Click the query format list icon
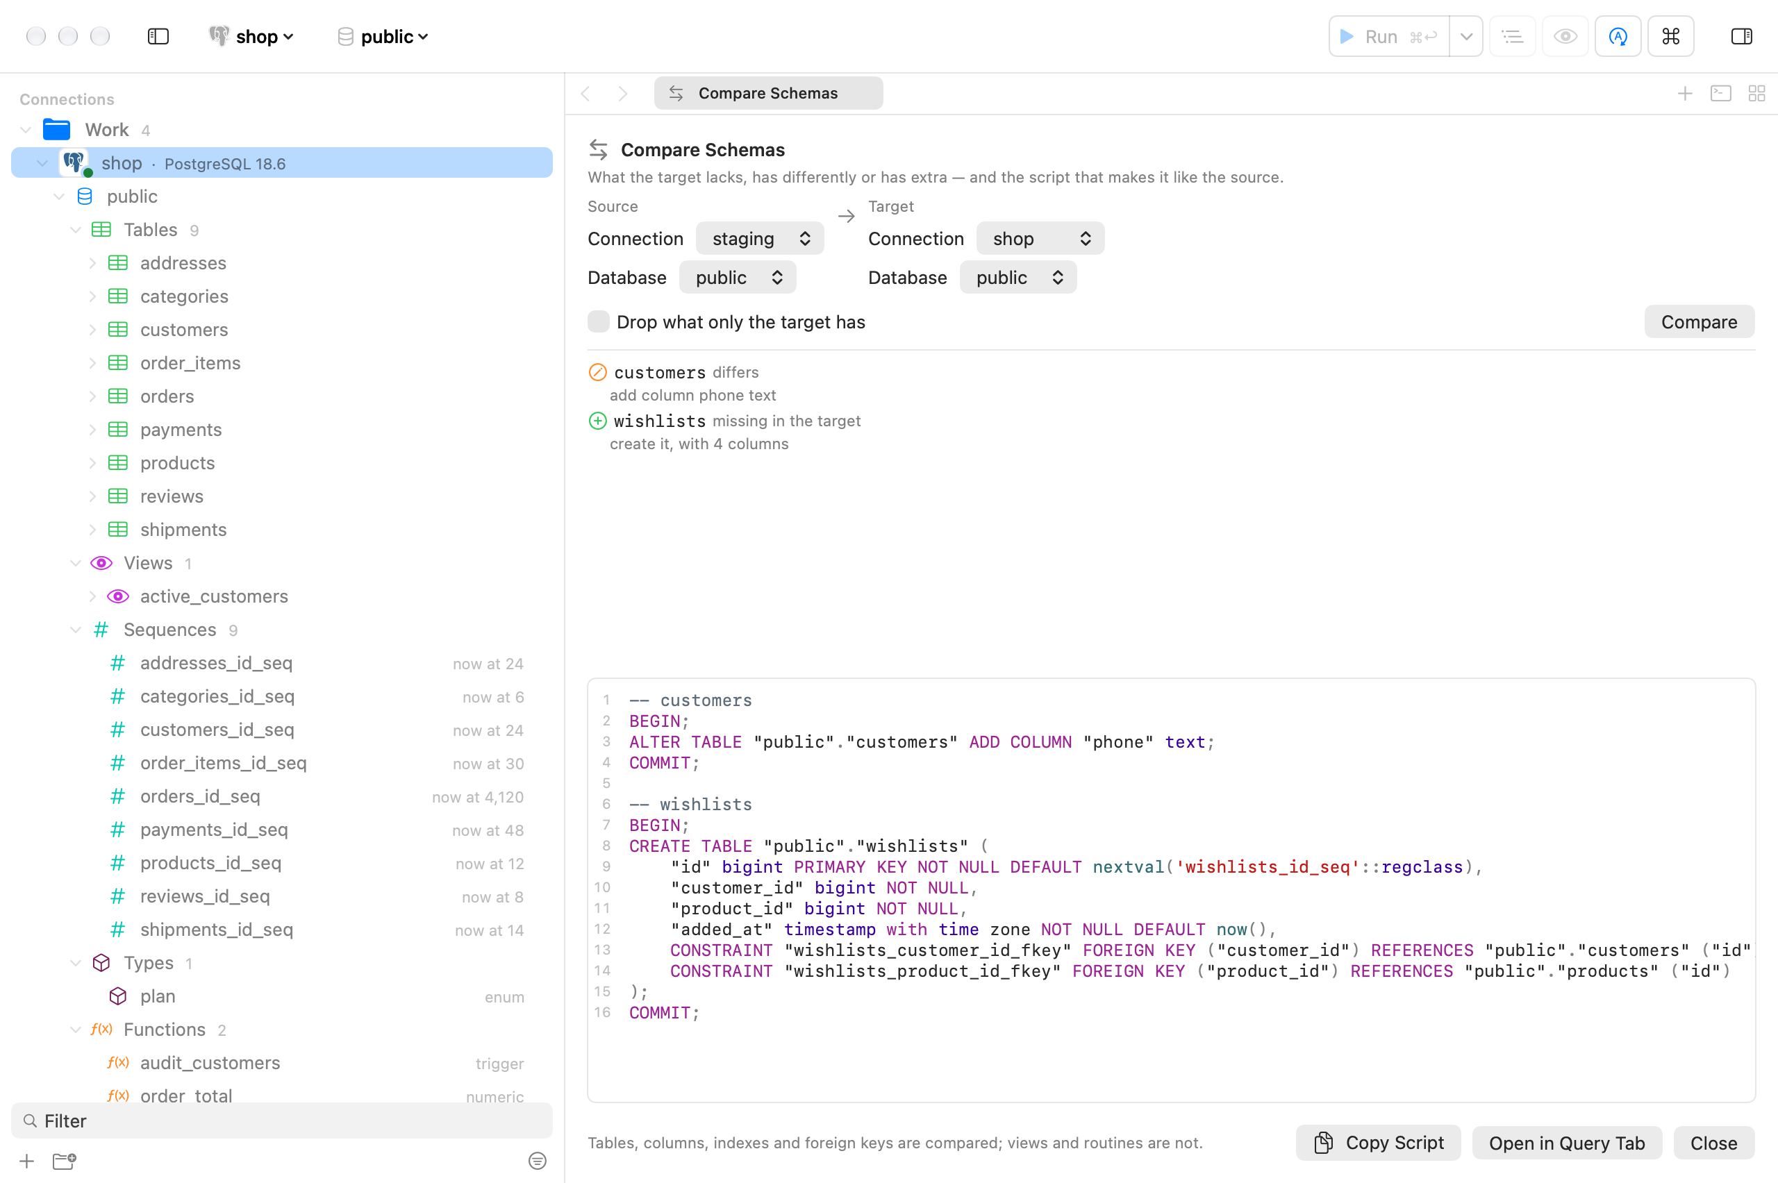 (1511, 36)
